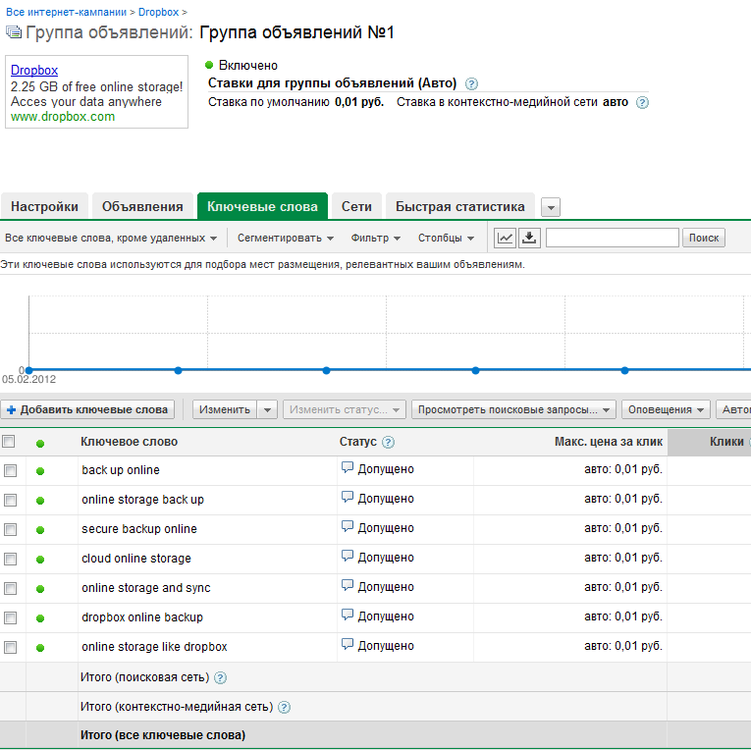The image size is (751, 750).
Task: Open the Сегментировать dropdown
Action: [285, 238]
